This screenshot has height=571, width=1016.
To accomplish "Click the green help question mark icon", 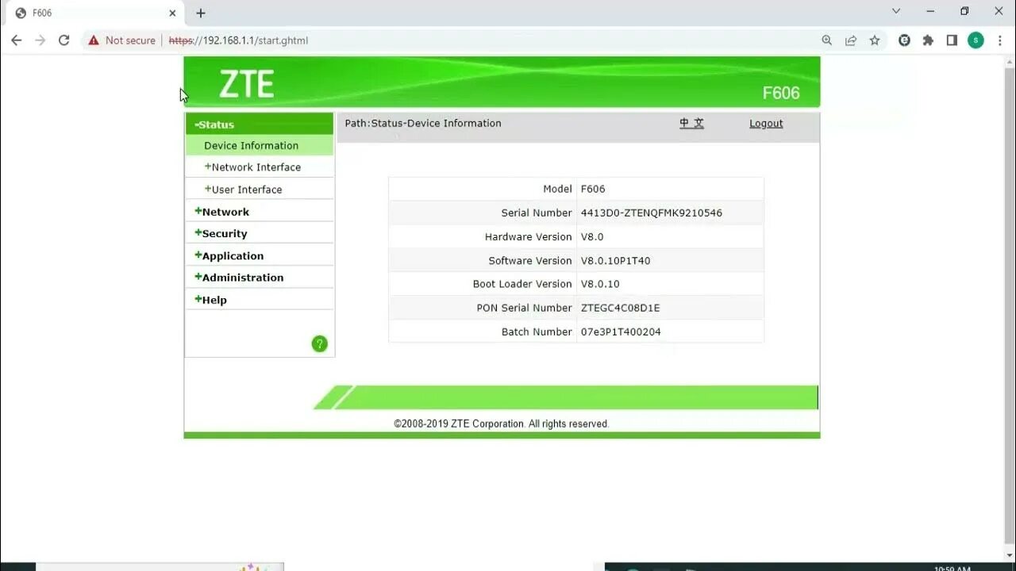I will 320,343.
